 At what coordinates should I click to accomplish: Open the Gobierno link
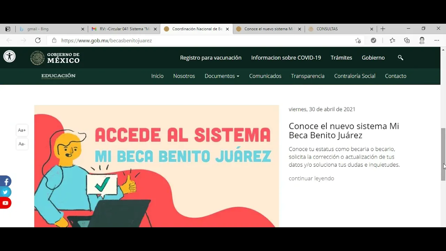tap(373, 58)
